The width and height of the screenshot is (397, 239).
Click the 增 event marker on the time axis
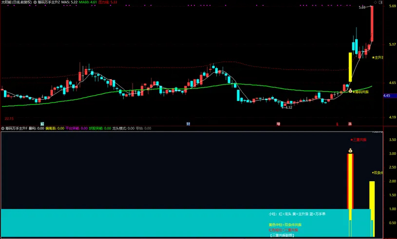point(278,124)
